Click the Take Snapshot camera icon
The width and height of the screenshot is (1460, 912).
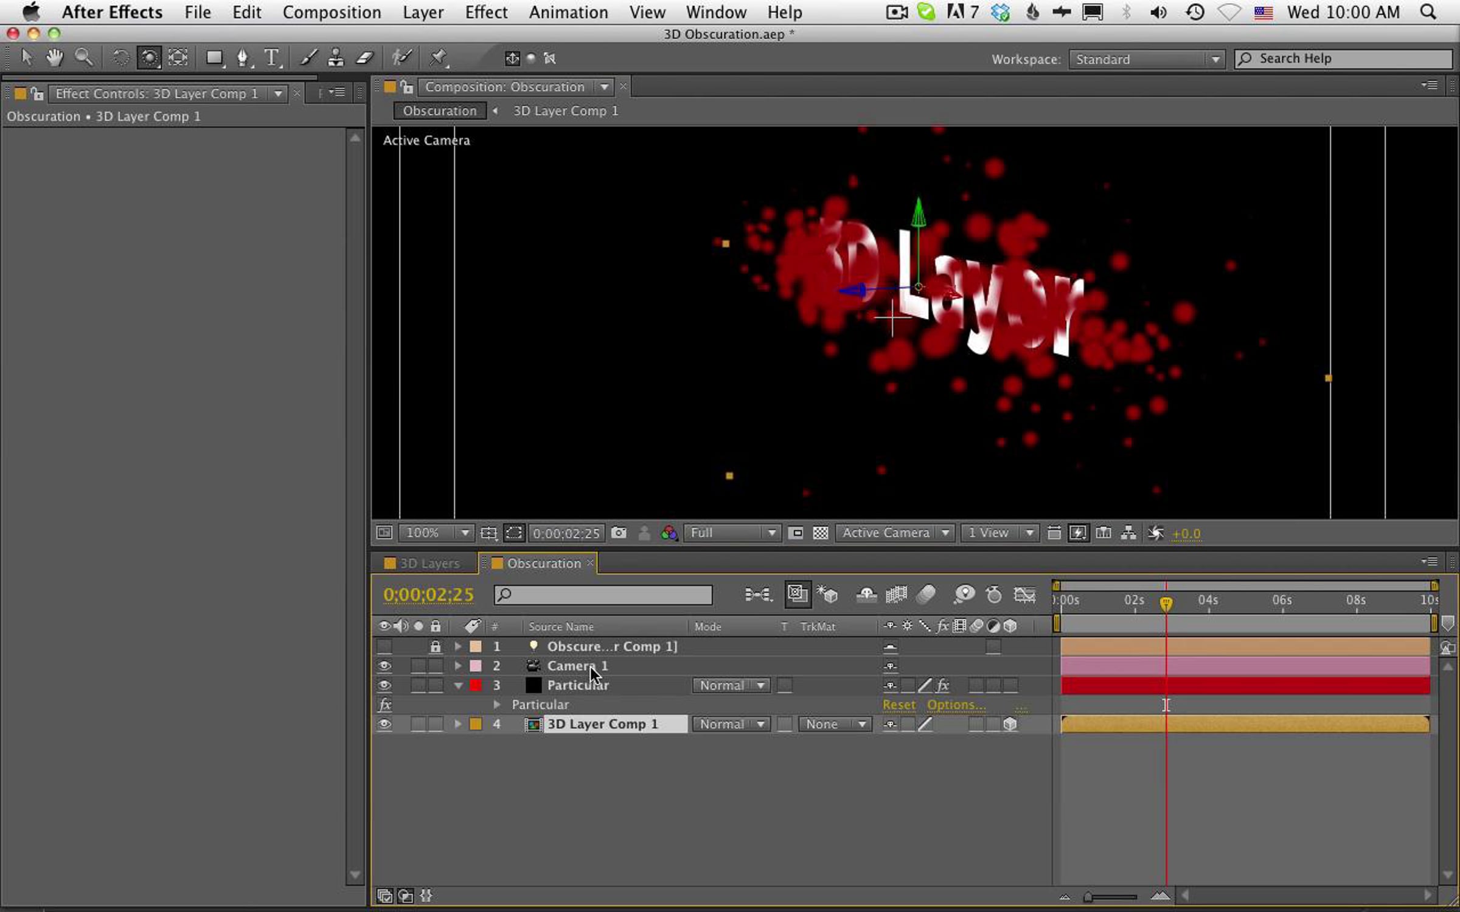619,533
